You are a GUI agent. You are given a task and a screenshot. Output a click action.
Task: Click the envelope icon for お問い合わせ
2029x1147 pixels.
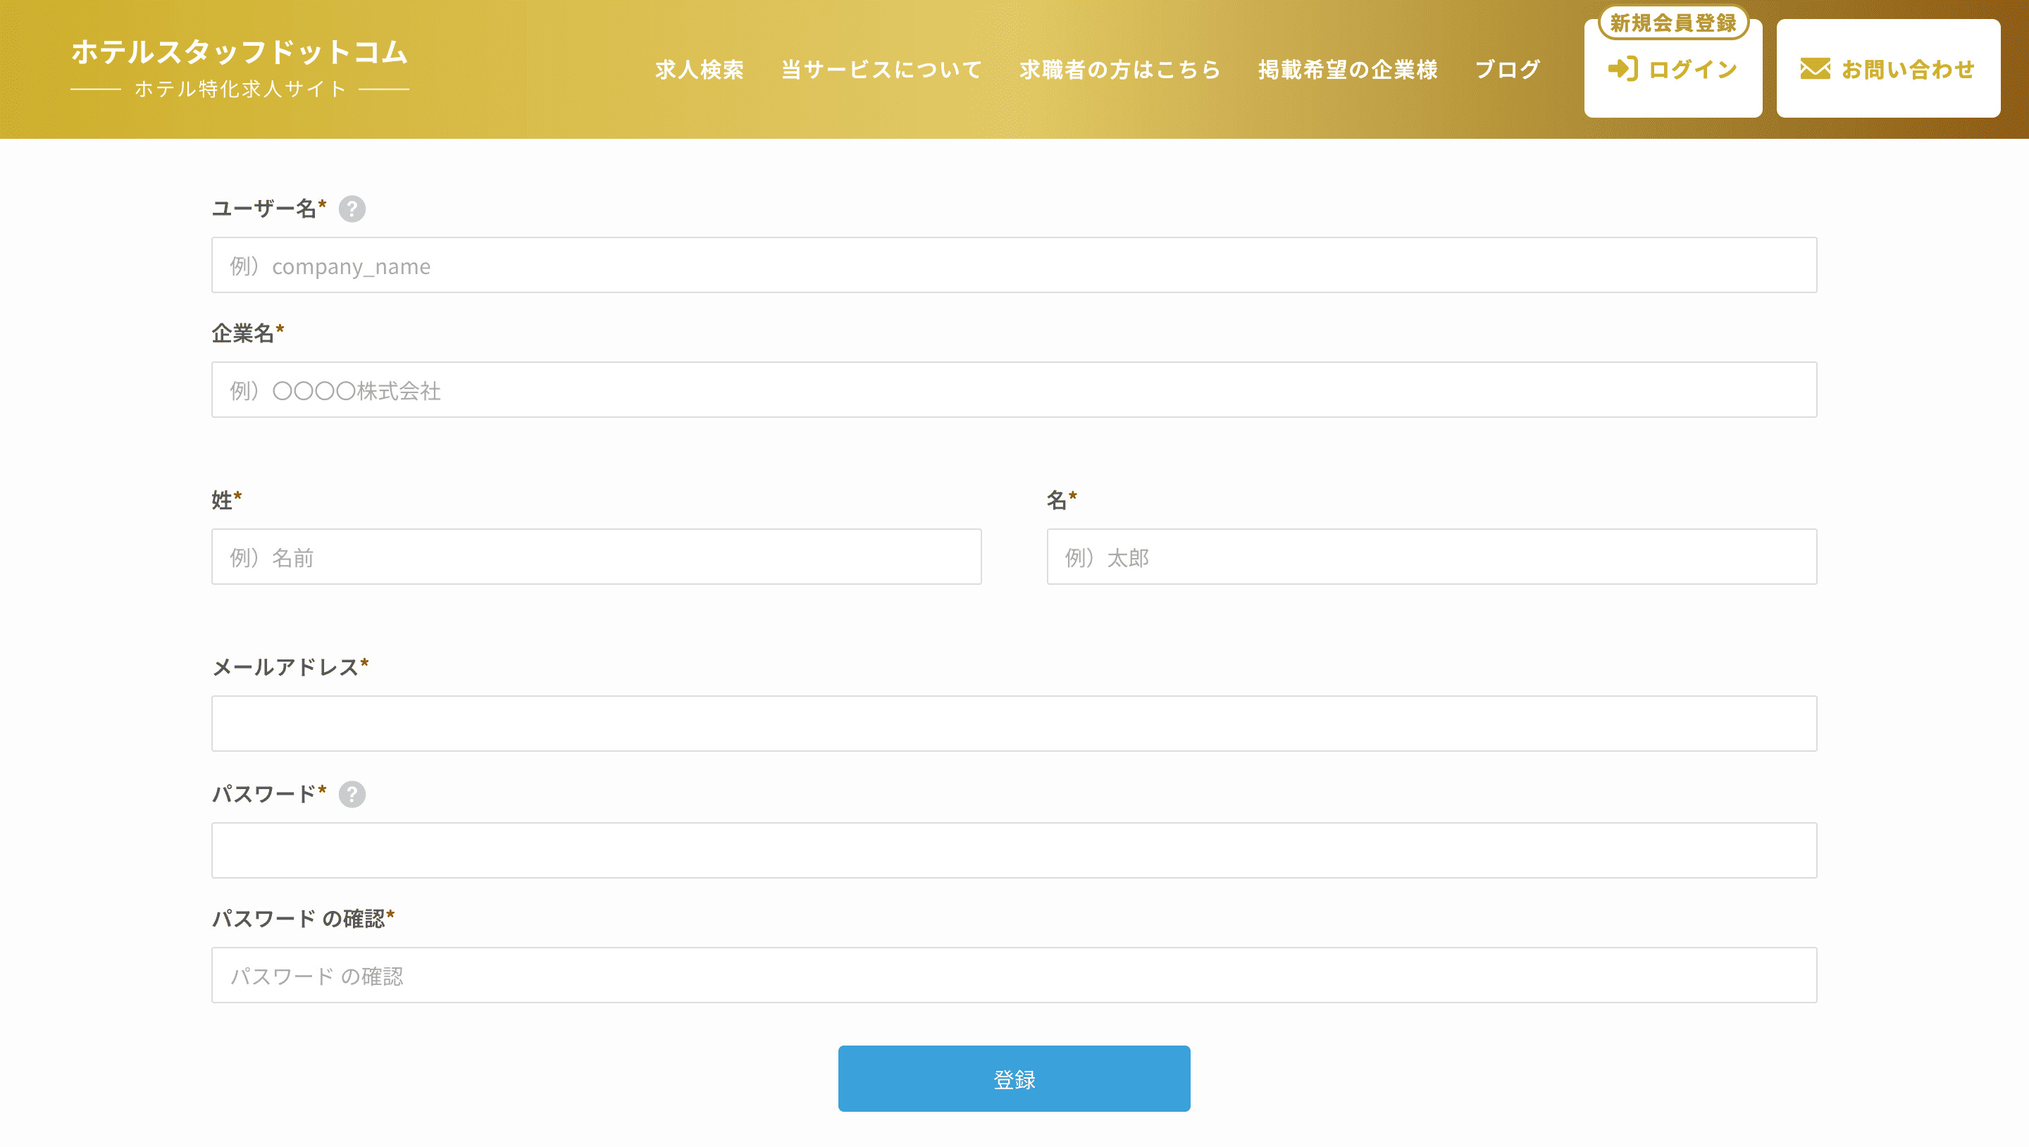click(x=1815, y=69)
